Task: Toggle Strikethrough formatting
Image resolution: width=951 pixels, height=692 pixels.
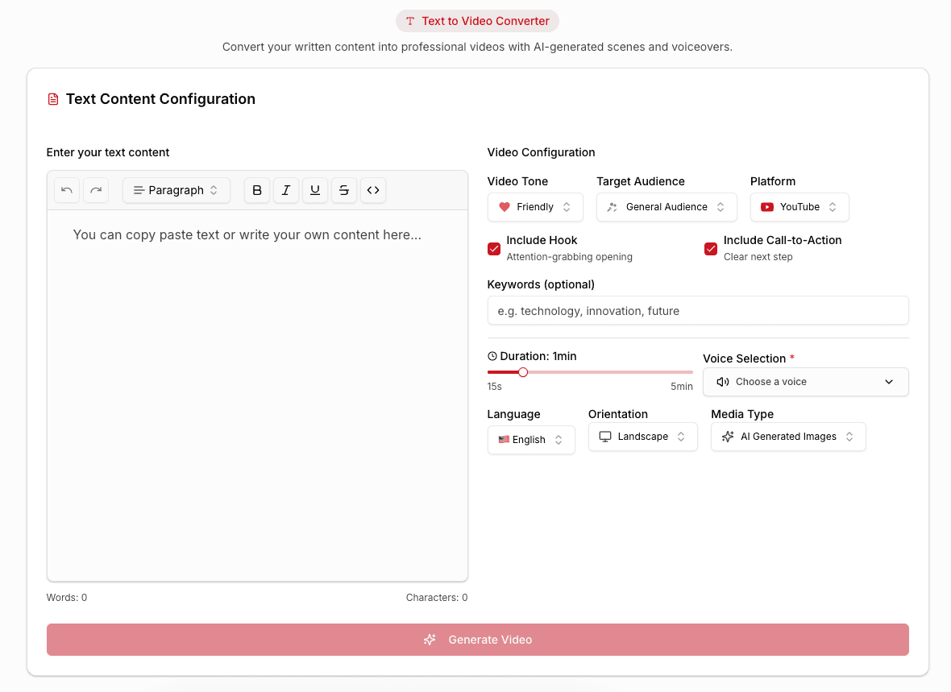Action: click(x=344, y=190)
